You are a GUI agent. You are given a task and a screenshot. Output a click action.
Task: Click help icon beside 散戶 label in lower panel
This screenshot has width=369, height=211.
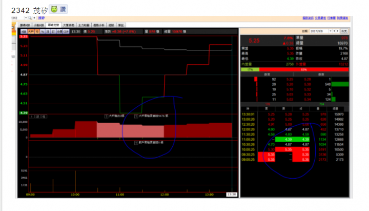click(136, 143)
